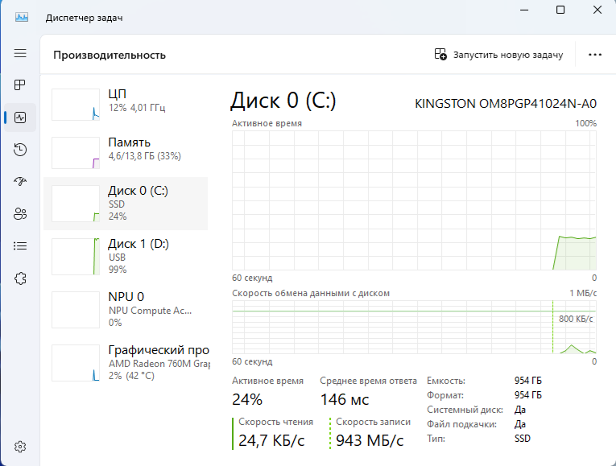Open the Startup apps page icon
The image size is (616, 466).
click(20, 181)
